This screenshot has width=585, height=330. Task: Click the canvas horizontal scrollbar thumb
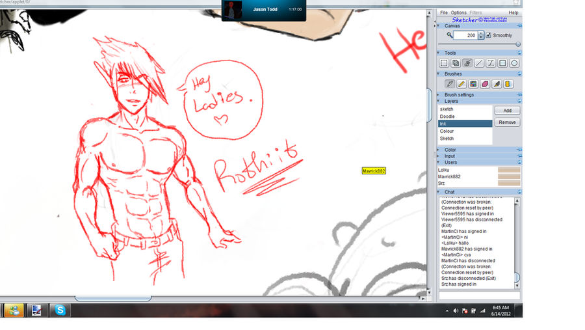[113, 298]
